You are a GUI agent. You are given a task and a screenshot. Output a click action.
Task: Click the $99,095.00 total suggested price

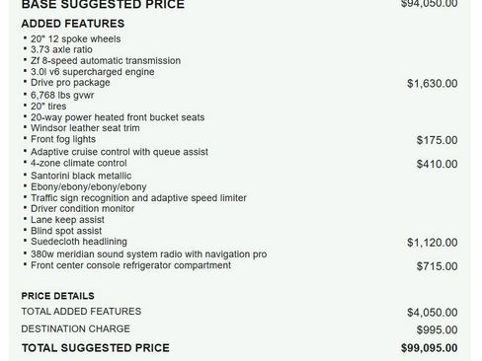430,348
